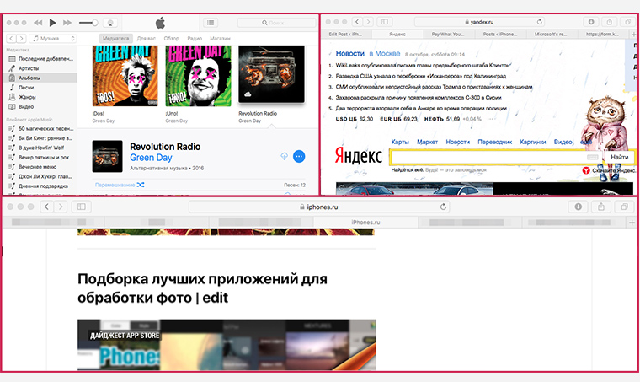The height and width of the screenshot is (382, 640).
Task: Open the WikiLeaks news headline
Action: point(423,66)
